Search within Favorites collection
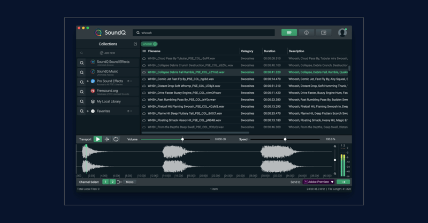Screen dimensions: 428x223 [x=82, y=111]
